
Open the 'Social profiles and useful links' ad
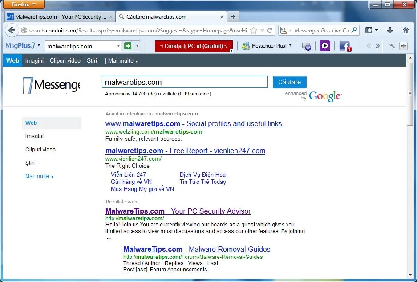194,123
